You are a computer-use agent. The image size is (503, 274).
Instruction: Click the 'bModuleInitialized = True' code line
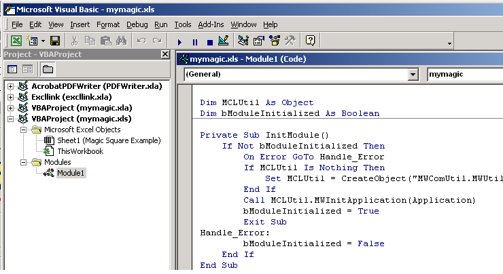pyautogui.click(x=311, y=211)
